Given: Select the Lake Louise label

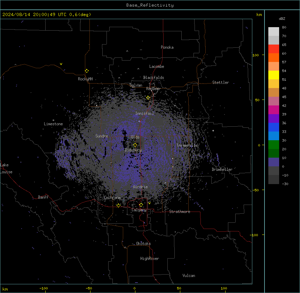Looking at the screenshot, I should pyautogui.click(x=6, y=168).
